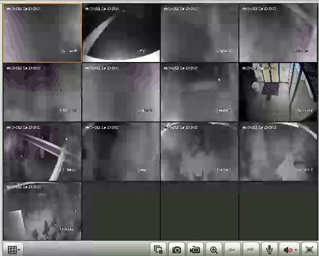Select the last camera feed in the bottom row
Screen dimensions: 319x256
42,210
